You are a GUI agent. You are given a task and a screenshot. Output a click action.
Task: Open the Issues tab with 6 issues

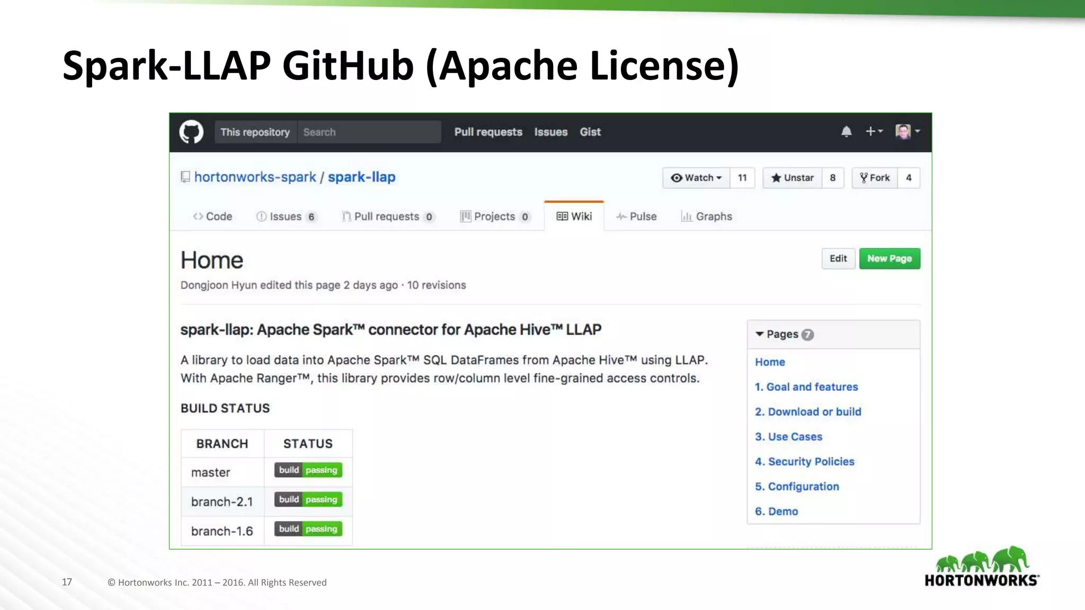tap(286, 217)
